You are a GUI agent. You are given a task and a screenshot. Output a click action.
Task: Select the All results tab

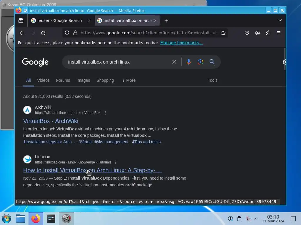(29, 80)
